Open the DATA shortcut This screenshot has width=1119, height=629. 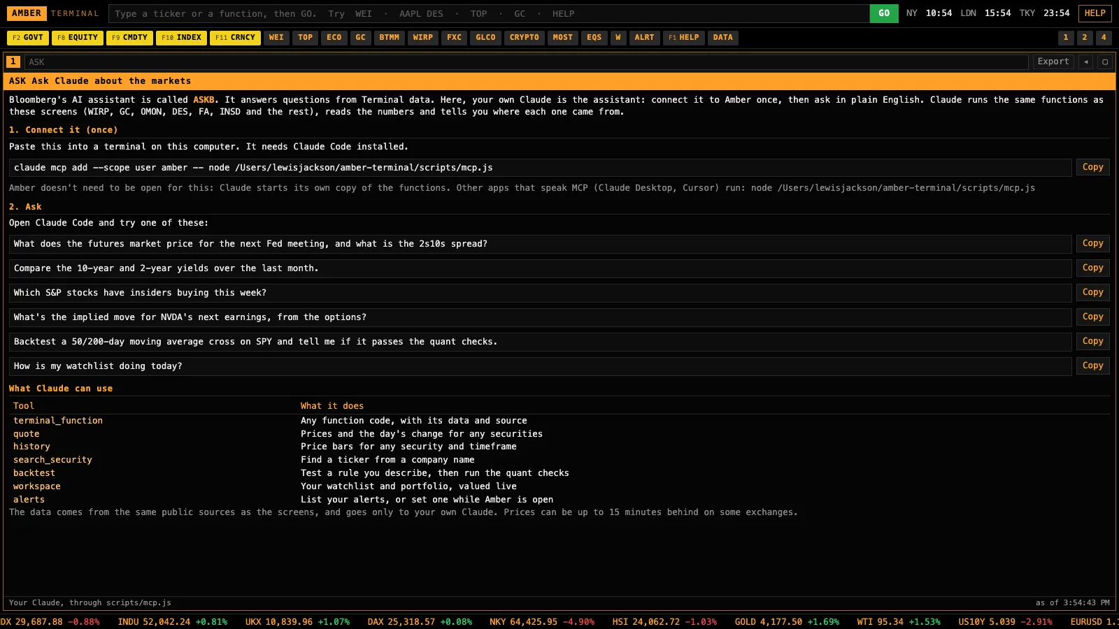coord(722,38)
